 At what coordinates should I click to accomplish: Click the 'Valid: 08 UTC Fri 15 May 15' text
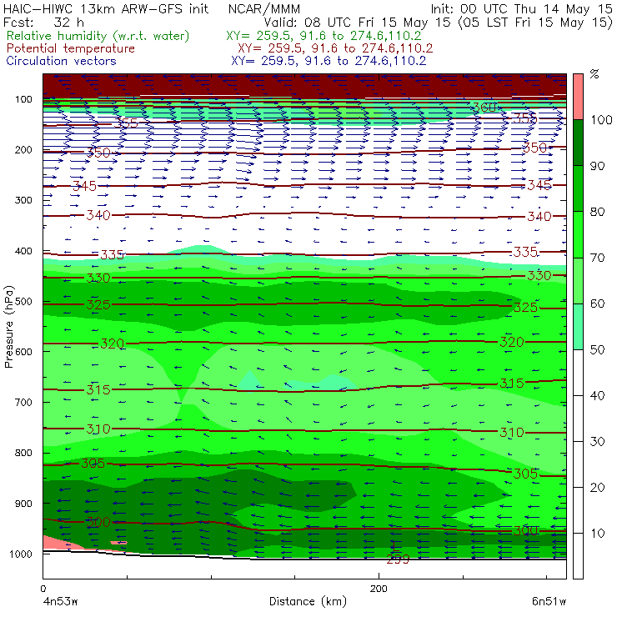(357, 22)
